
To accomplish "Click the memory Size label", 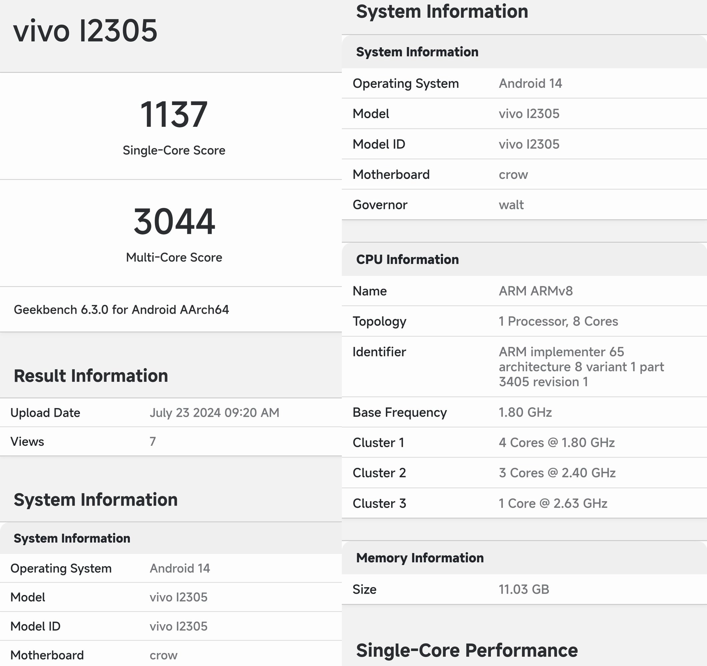I will (365, 590).
